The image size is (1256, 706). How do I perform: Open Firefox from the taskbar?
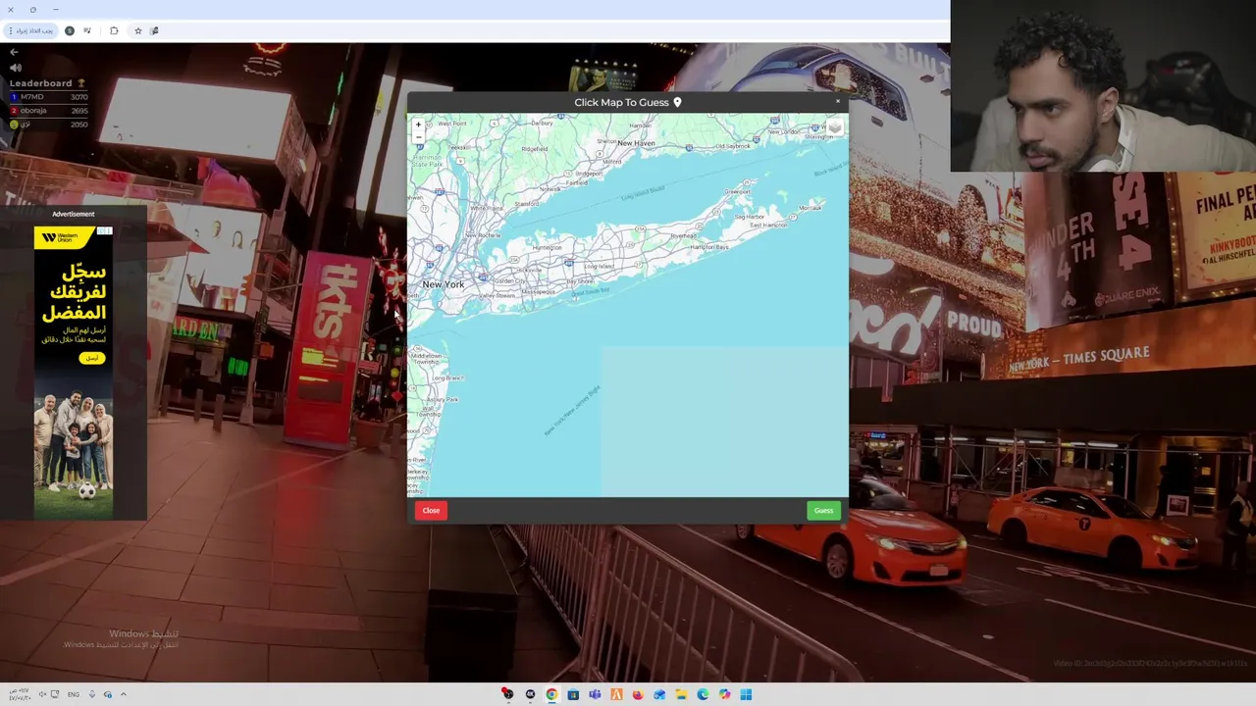(638, 694)
